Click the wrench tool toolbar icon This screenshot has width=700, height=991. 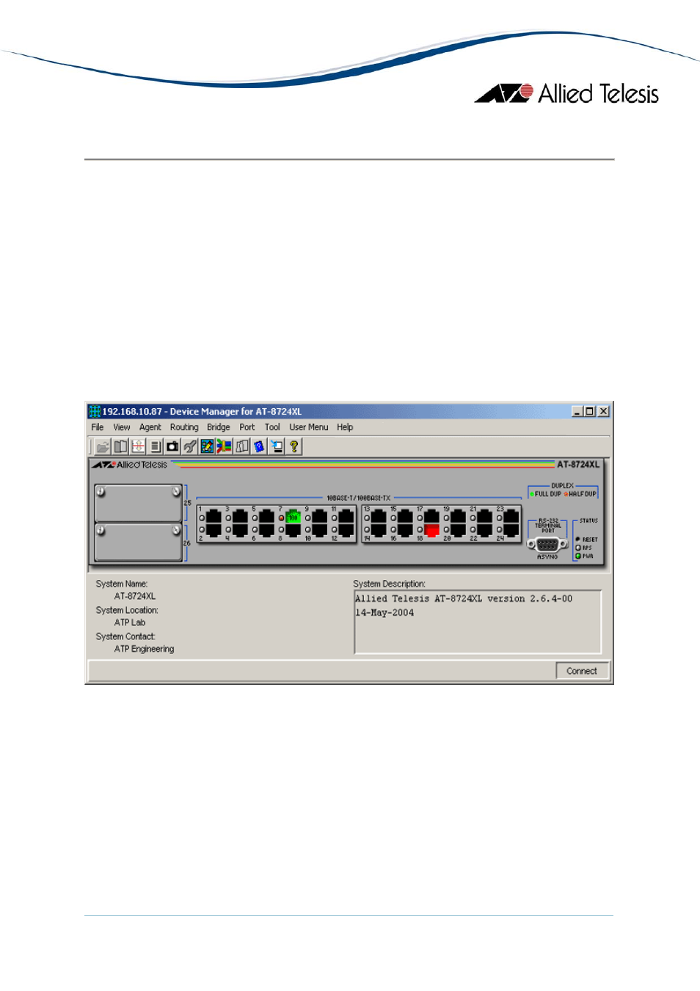190,446
